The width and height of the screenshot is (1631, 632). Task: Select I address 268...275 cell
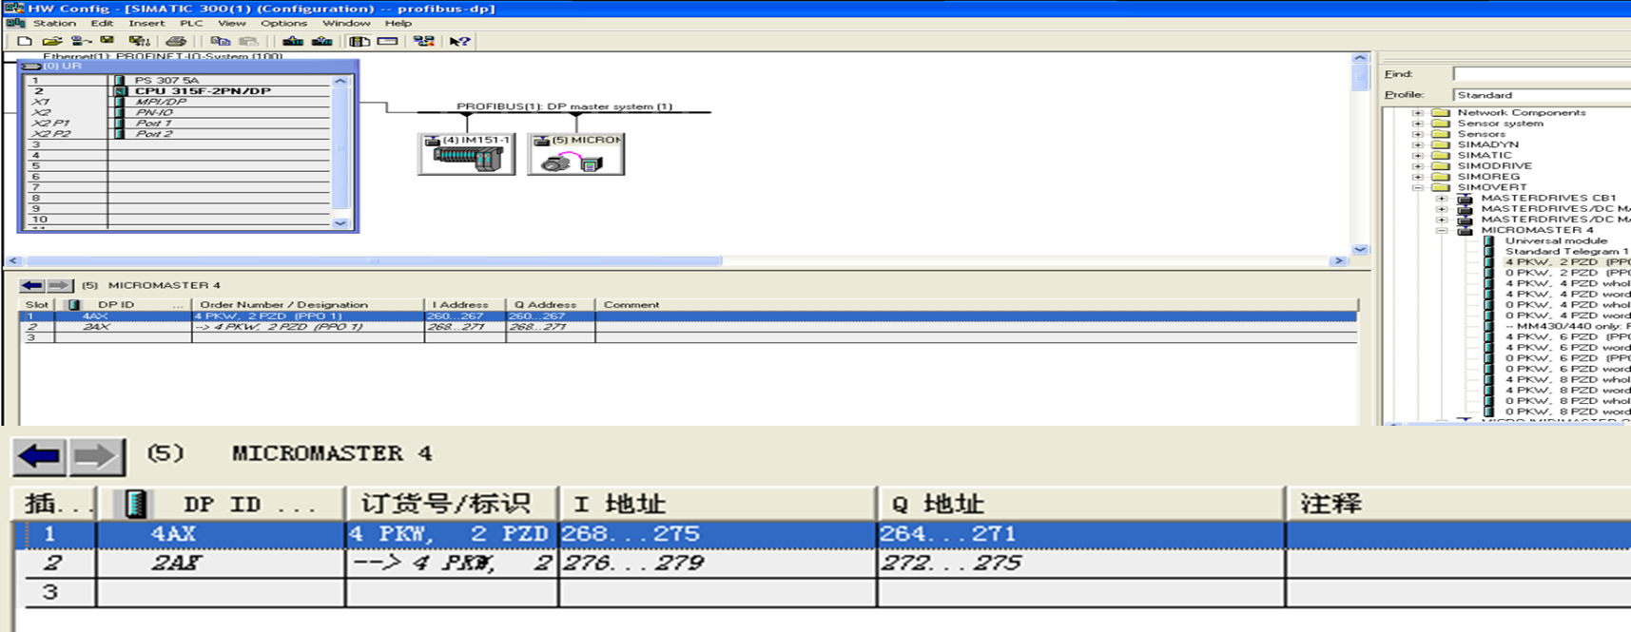[717, 533]
